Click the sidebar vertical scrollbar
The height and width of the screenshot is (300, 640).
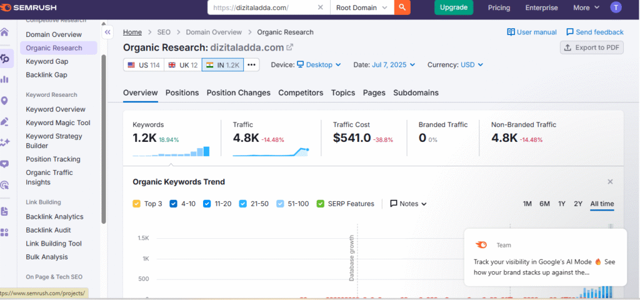point(104,139)
